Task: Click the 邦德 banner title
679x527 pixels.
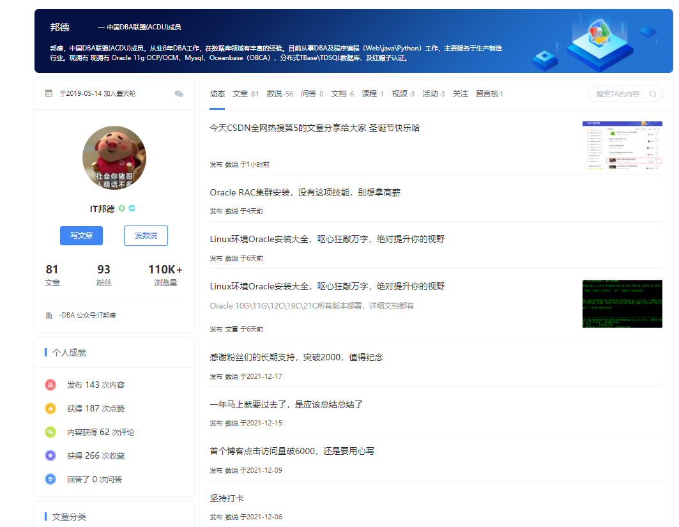Action: tap(60, 27)
